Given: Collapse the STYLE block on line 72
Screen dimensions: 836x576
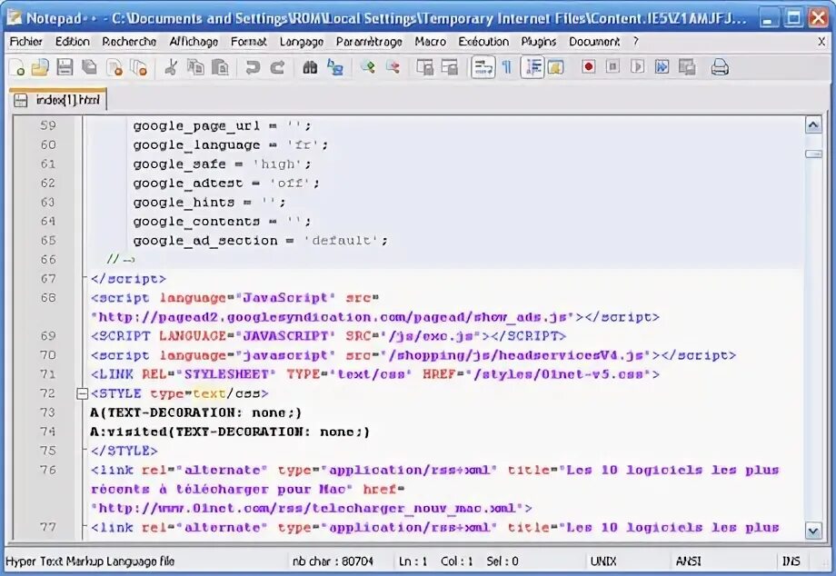Looking at the screenshot, I should point(82,393).
